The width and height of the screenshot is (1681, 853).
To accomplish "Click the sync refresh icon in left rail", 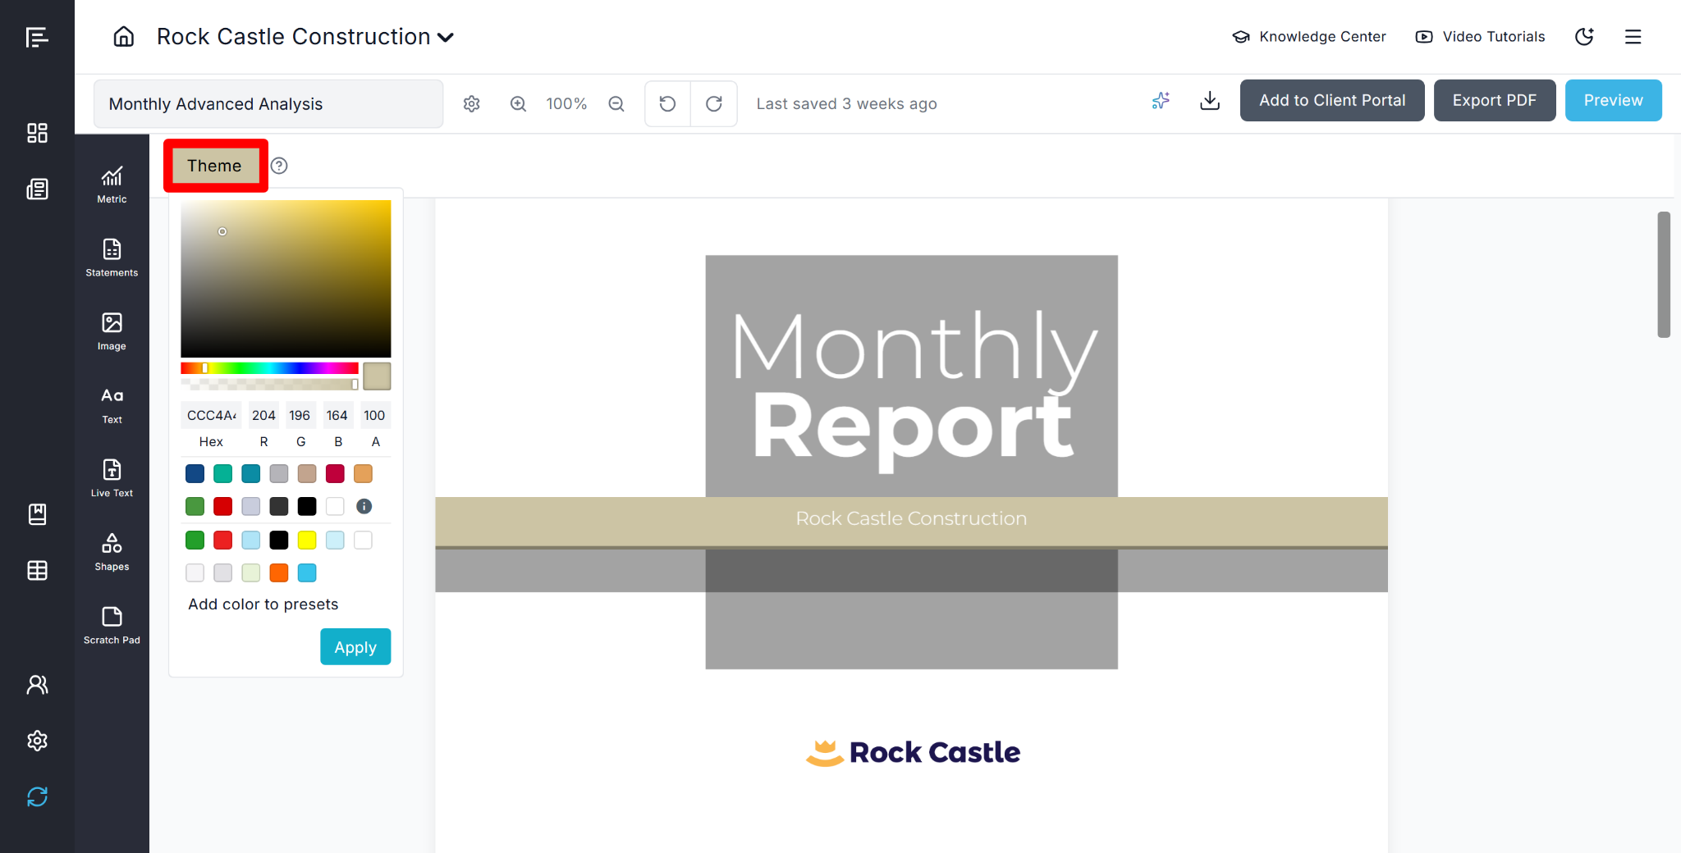I will pyautogui.click(x=37, y=796).
